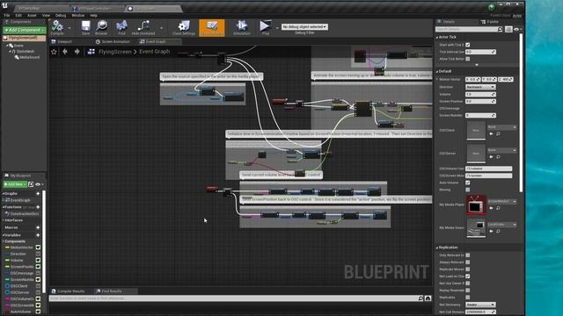Bookmark graph with the star icon
The image size is (563, 316).
point(54,52)
